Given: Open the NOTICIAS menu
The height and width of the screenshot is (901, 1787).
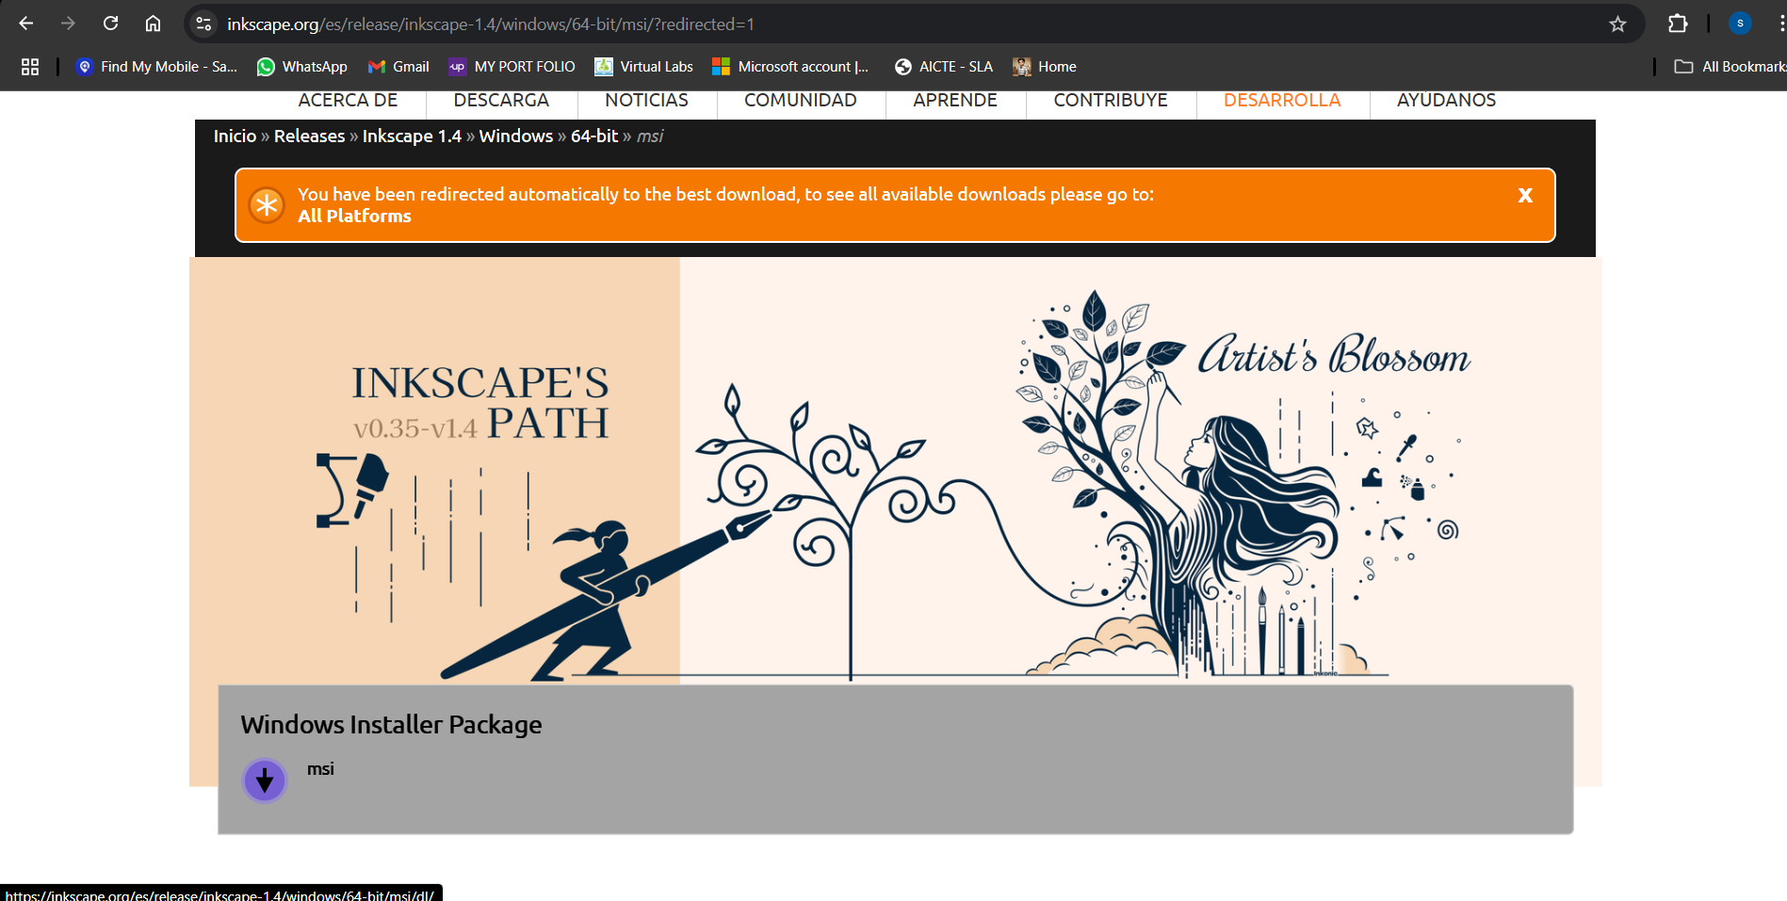Looking at the screenshot, I should coord(646,100).
